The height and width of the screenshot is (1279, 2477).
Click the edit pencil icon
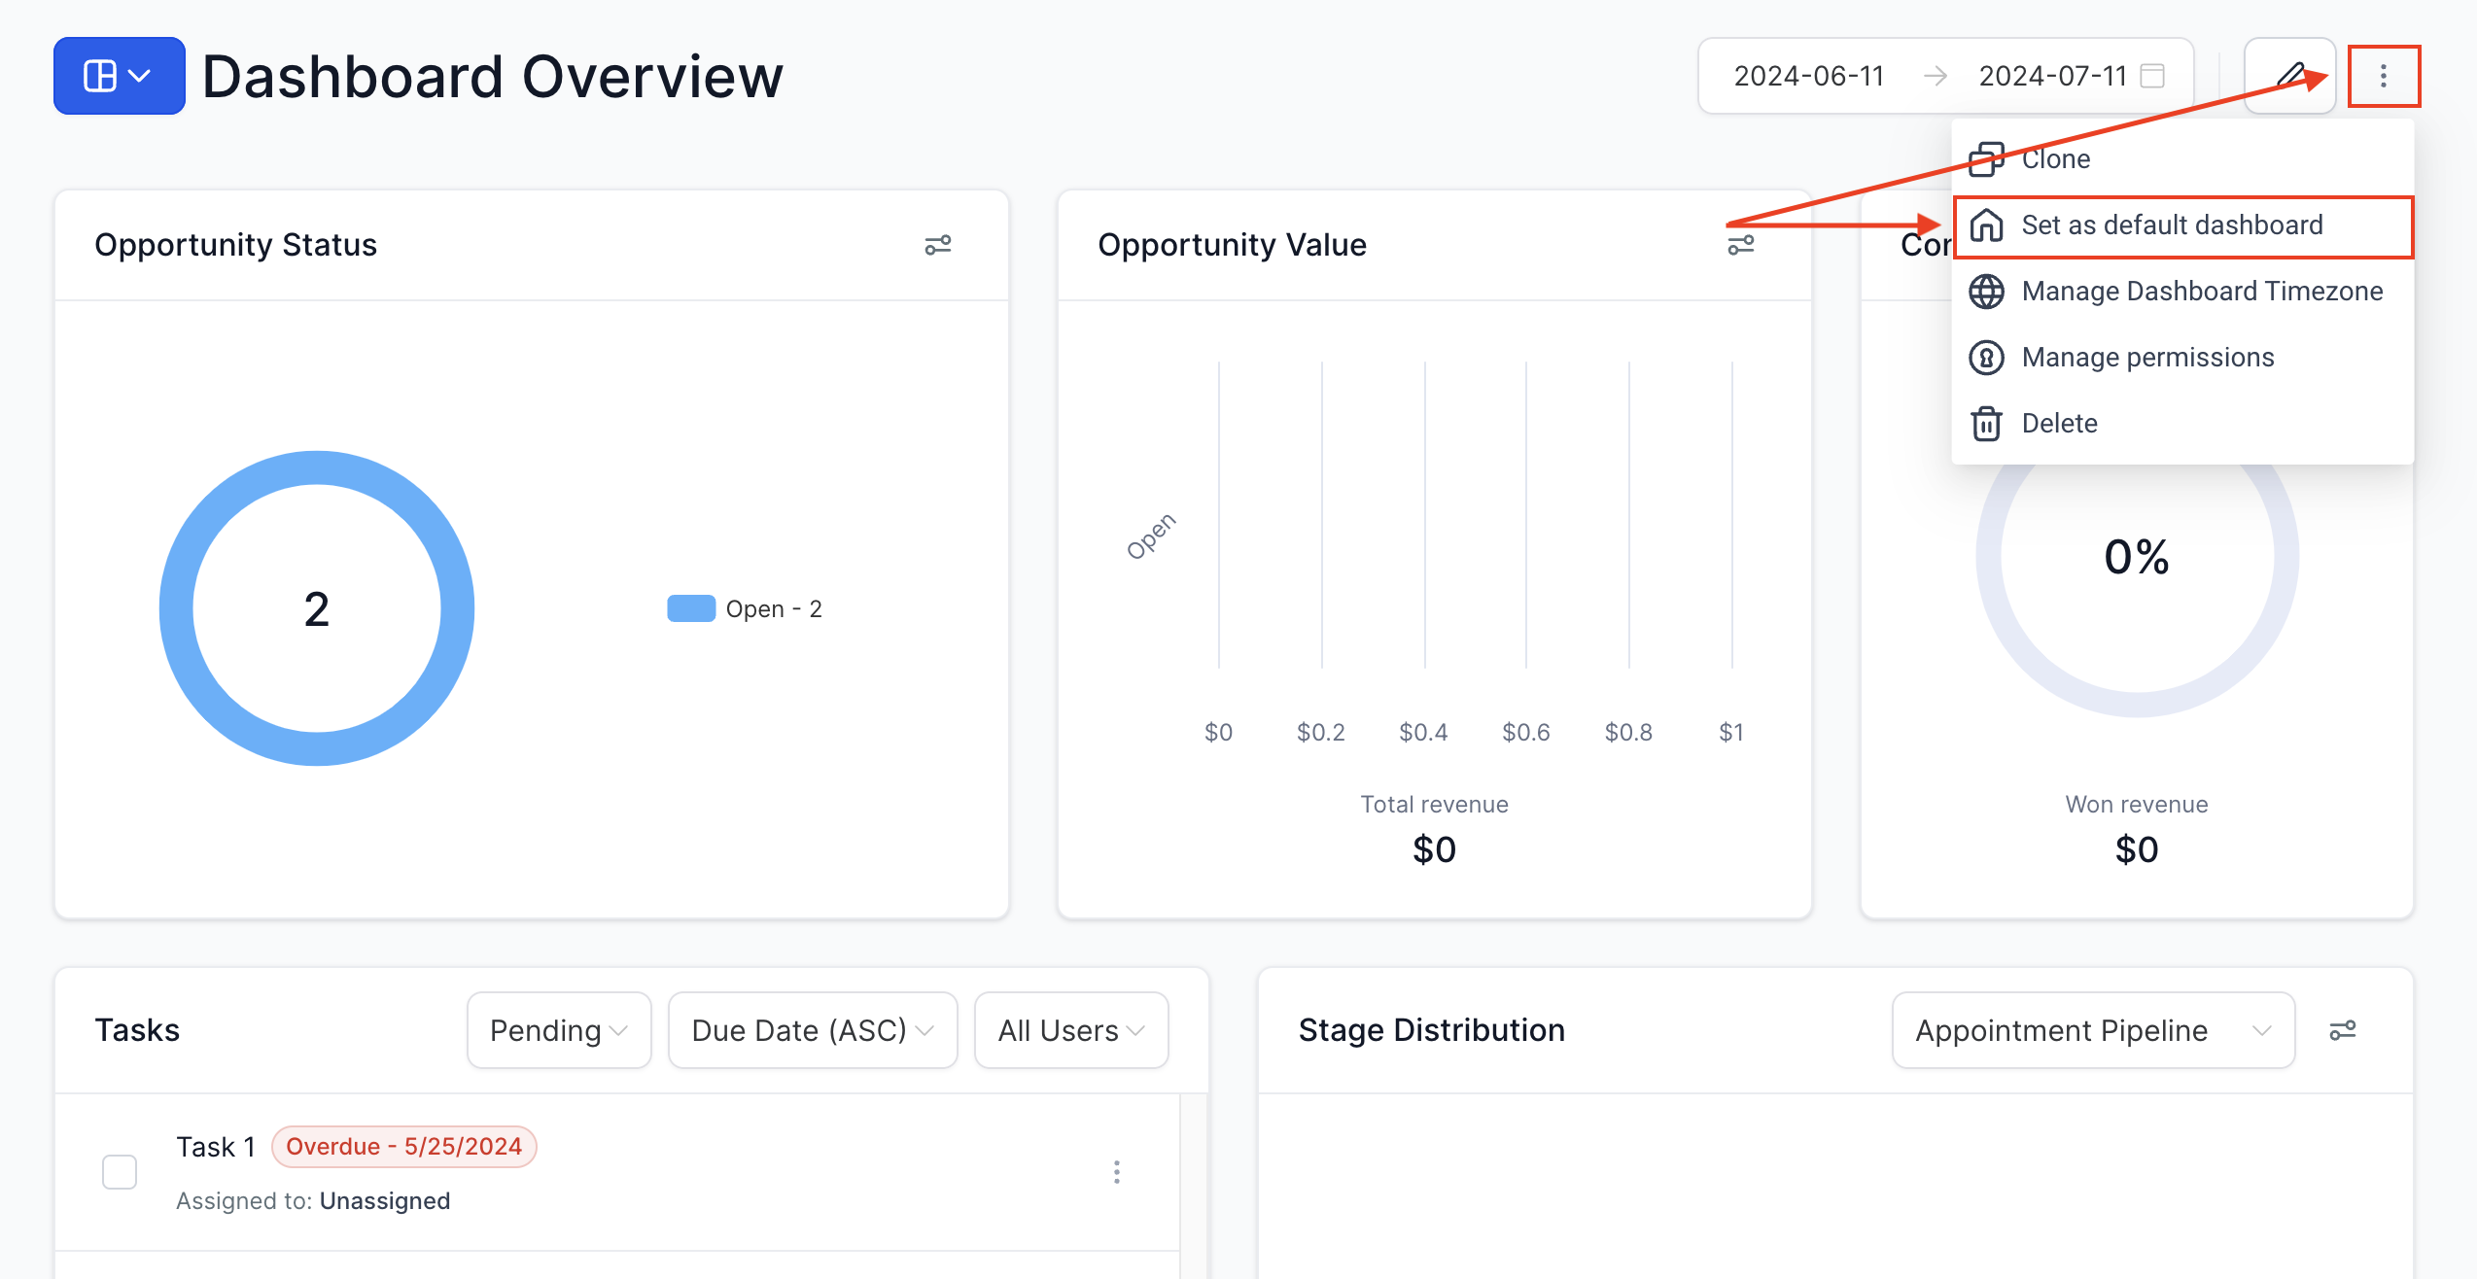tap(2289, 75)
